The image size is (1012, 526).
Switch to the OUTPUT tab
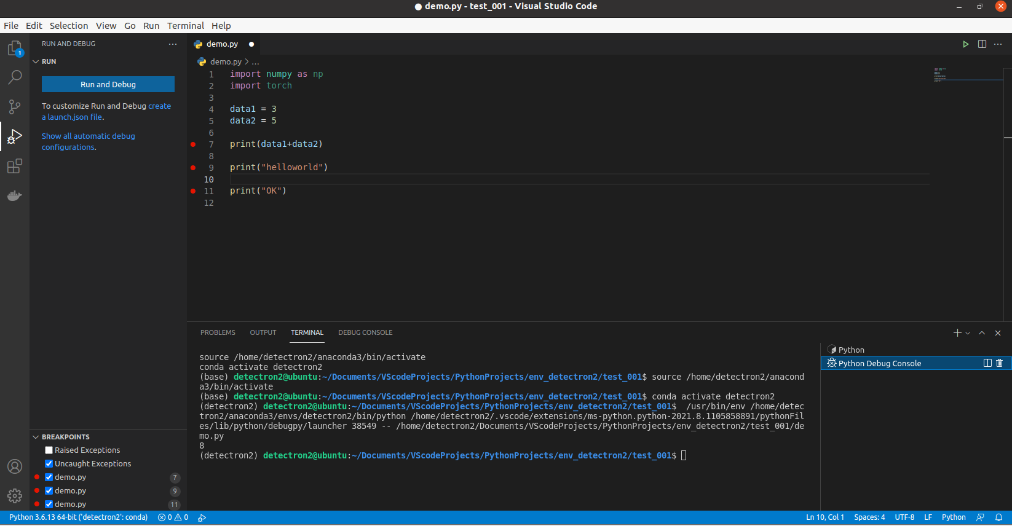pos(263,332)
